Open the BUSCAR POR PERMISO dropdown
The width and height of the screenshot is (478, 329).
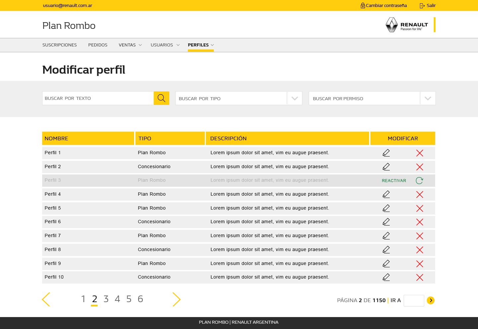[x=428, y=98]
